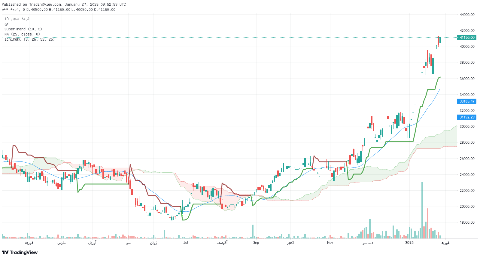Image resolution: width=480 pixels, height=258 pixels.
Task: Click the 24000.00 price axis label
Action: pyautogui.click(x=467, y=175)
